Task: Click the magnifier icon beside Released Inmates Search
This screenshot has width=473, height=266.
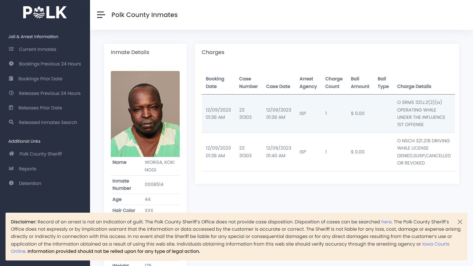Action: coord(11,122)
